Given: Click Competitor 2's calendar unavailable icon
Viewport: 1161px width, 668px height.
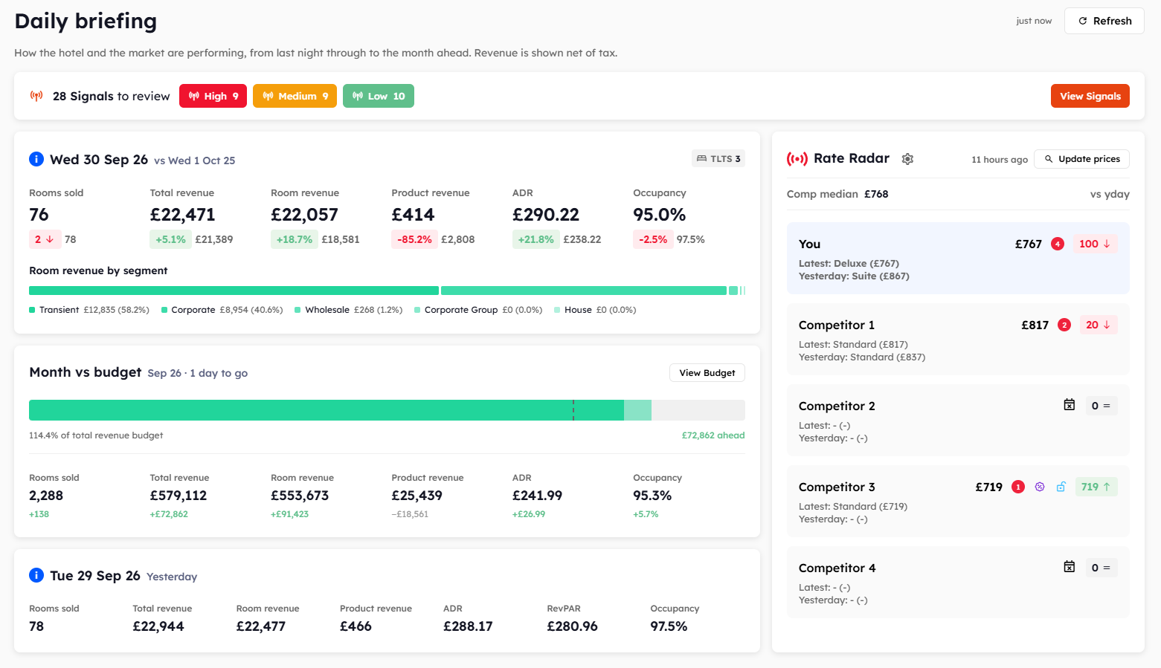Looking at the screenshot, I should point(1070,405).
